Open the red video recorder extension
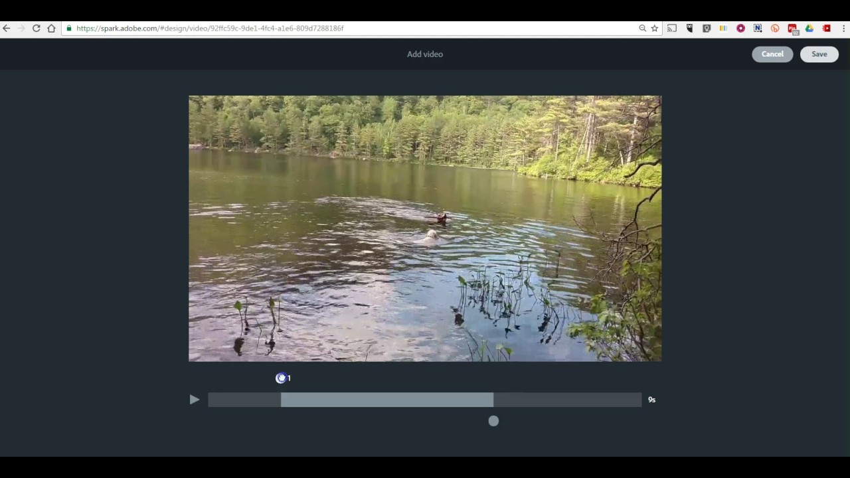Viewport: 850px width, 478px height. (827, 29)
